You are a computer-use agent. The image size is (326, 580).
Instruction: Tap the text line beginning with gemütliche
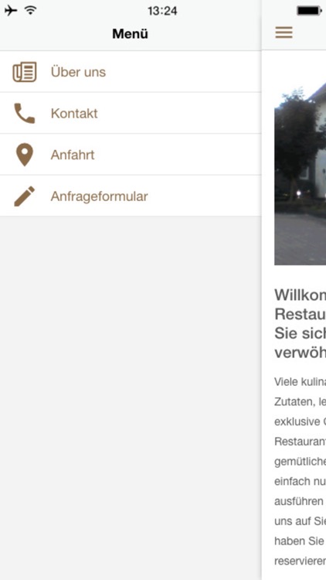pyautogui.click(x=301, y=462)
